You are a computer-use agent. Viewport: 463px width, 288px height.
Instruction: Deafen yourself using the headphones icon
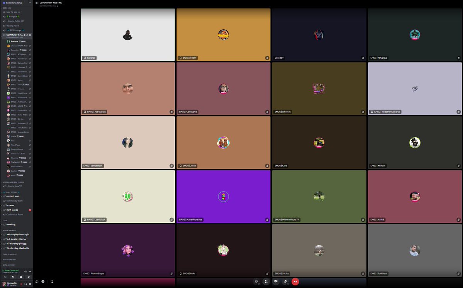click(26, 284)
